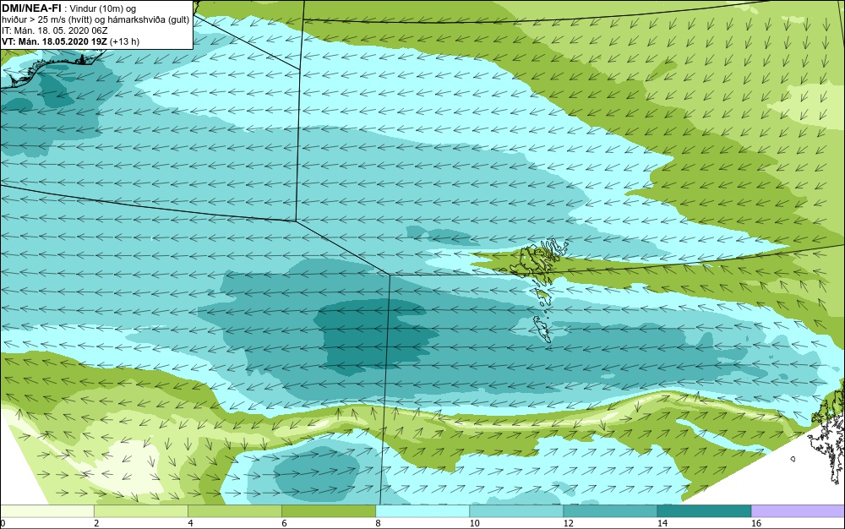Viewport: 845px width, 529px height.
Task: Click the legend value '4'
Action: [x=190, y=523]
